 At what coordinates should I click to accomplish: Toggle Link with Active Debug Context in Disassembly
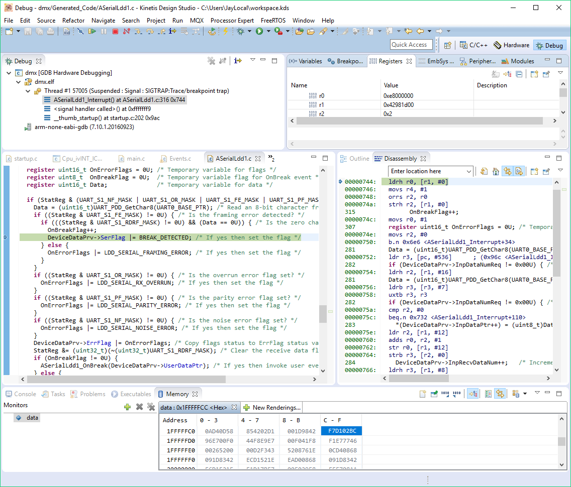[x=508, y=171]
